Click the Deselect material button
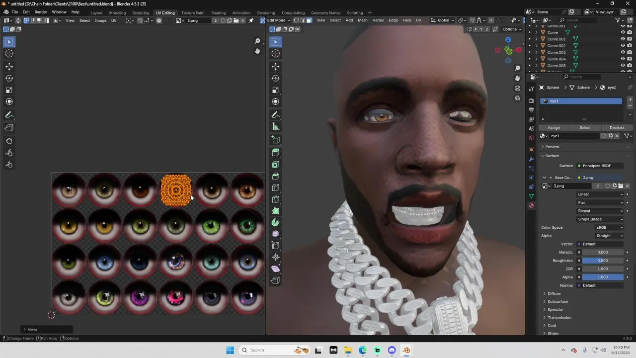This screenshot has height=358, width=636. 617,128
